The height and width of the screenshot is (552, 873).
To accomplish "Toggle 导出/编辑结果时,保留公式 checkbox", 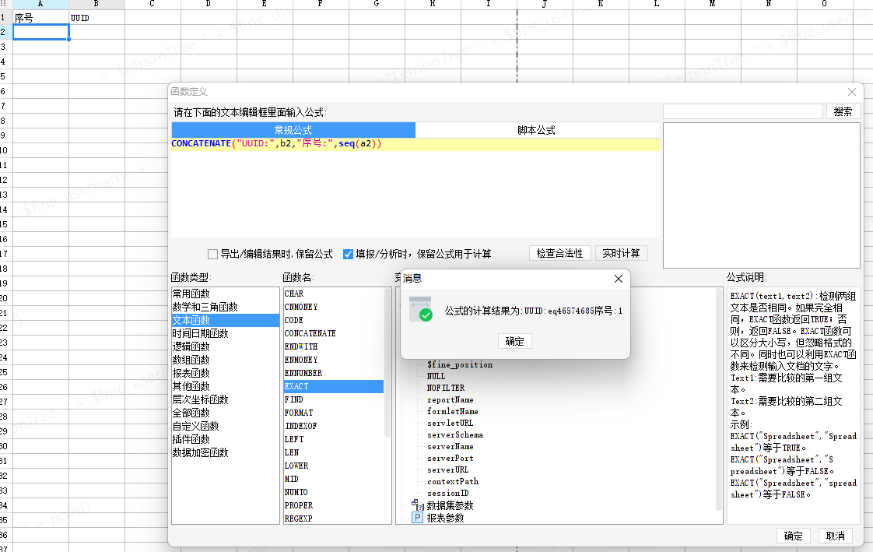I will 212,254.
